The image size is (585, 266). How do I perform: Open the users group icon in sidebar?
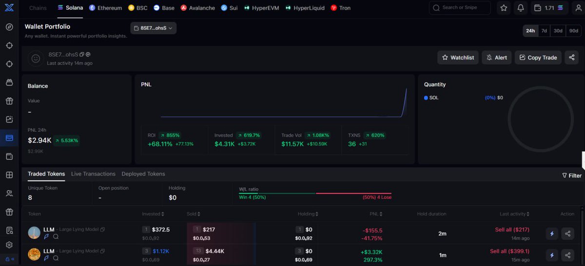click(x=9, y=193)
